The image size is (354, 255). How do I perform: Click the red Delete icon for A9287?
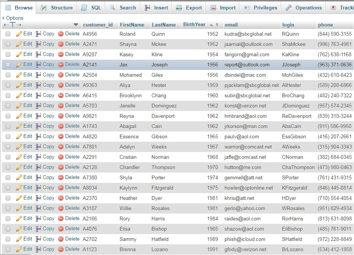click(x=61, y=54)
